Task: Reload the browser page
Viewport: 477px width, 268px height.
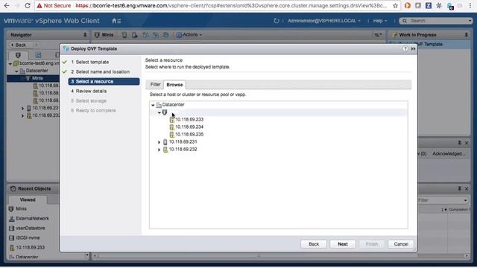Action: click(27, 5)
